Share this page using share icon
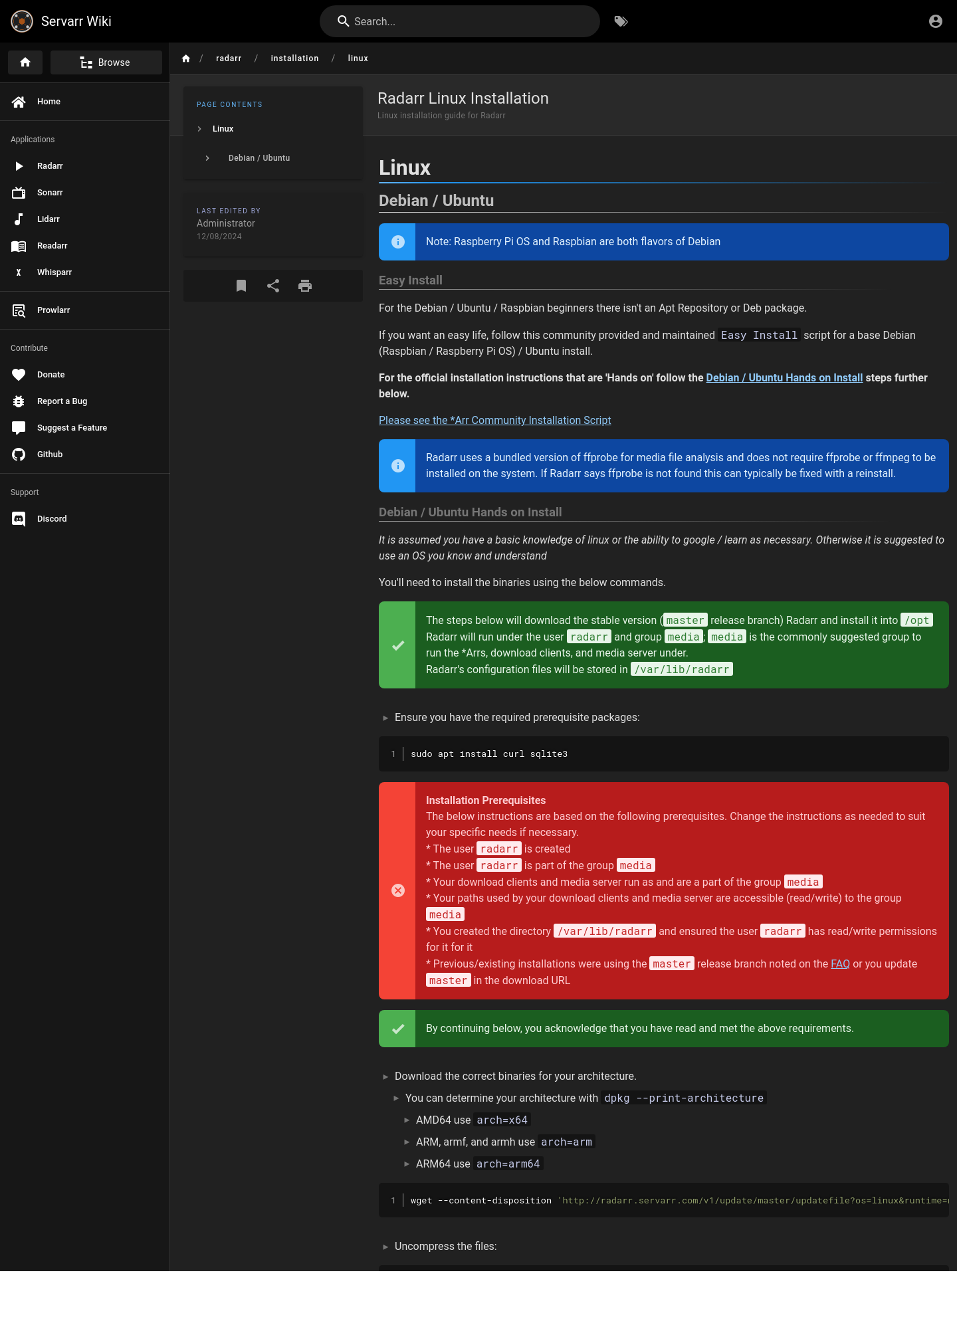 273,286
